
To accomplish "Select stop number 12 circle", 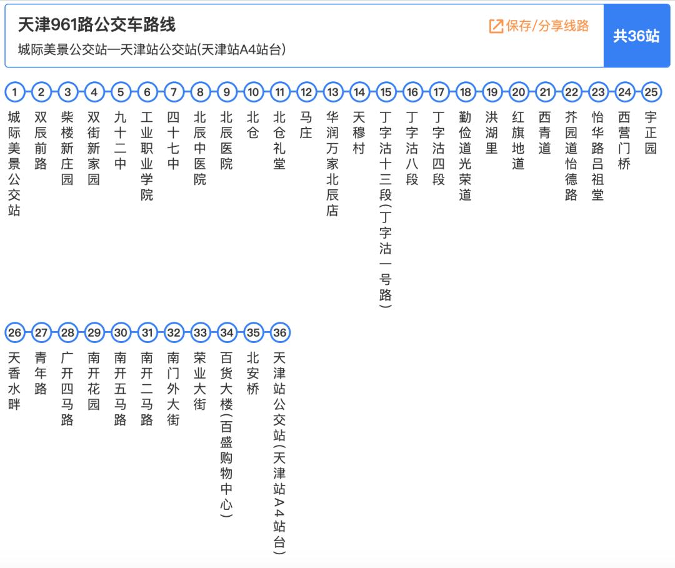I will (x=306, y=92).
